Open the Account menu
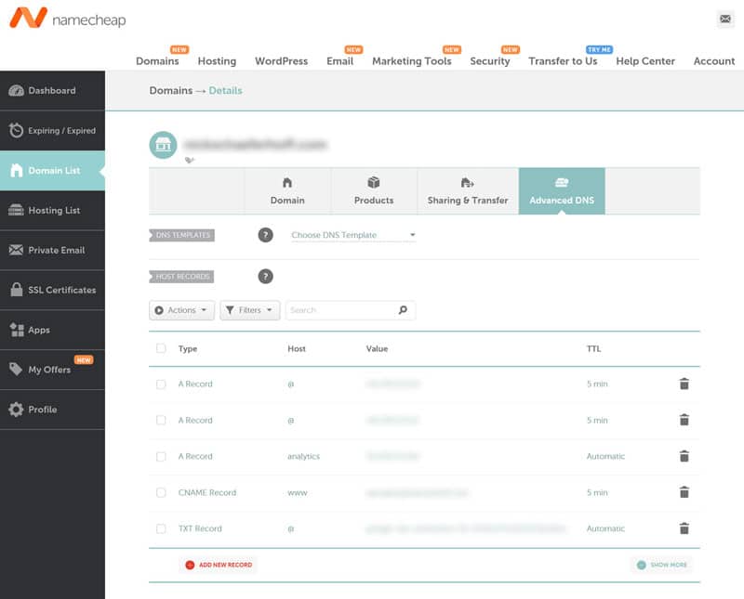The width and height of the screenshot is (744, 599). coord(714,61)
